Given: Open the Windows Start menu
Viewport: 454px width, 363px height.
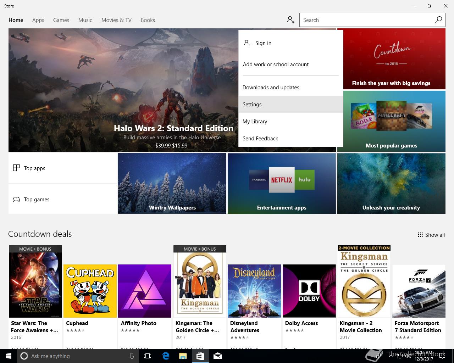Looking at the screenshot, I should (9, 356).
